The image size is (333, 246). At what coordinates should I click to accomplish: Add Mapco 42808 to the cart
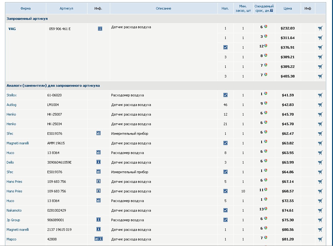(x=320, y=239)
